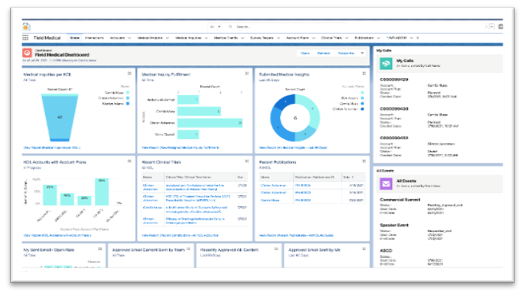Click the app logo in the header
524x295 pixels.
coord(26,27)
